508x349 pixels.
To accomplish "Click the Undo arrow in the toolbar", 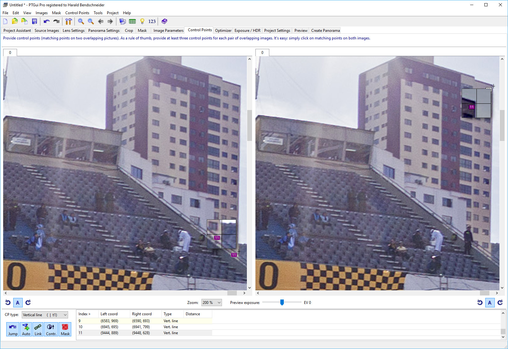I will [47, 21].
